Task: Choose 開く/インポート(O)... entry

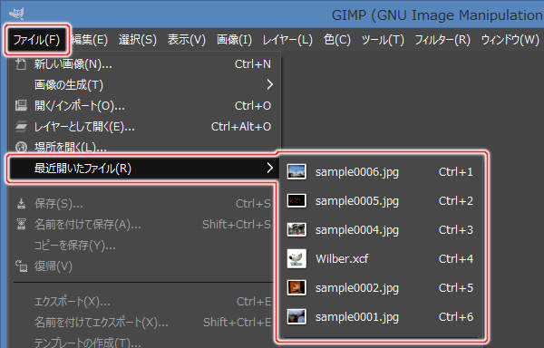Action: [x=144, y=105]
